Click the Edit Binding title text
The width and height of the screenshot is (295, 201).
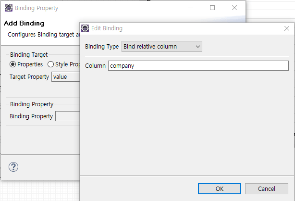pos(107,28)
